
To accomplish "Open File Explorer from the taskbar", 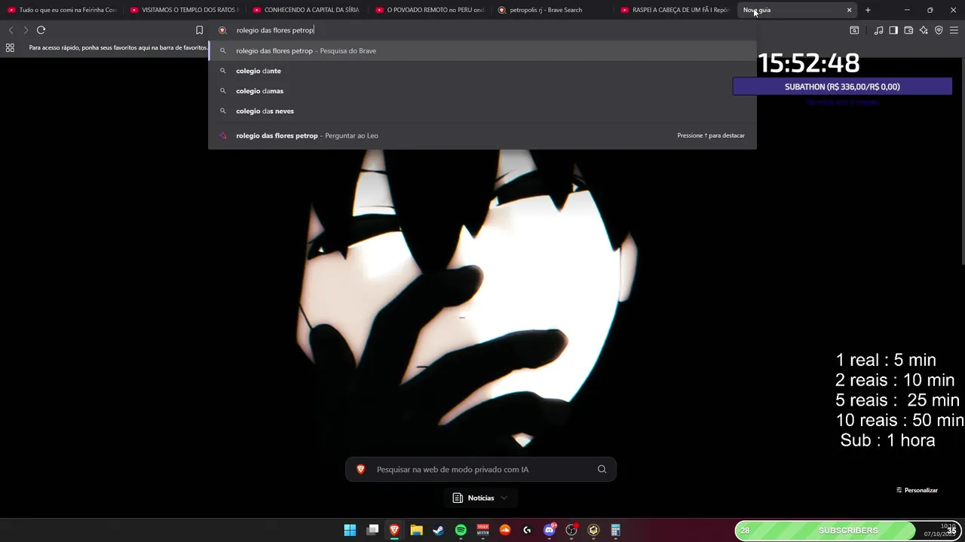I will pyautogui.click(x=416, y=530).
